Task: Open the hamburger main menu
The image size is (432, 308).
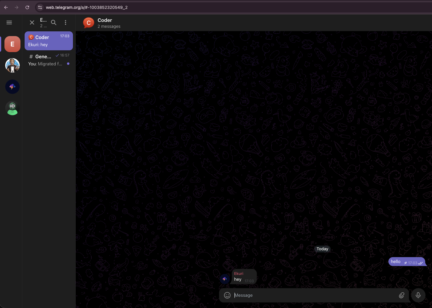Action: click(9, 22)
